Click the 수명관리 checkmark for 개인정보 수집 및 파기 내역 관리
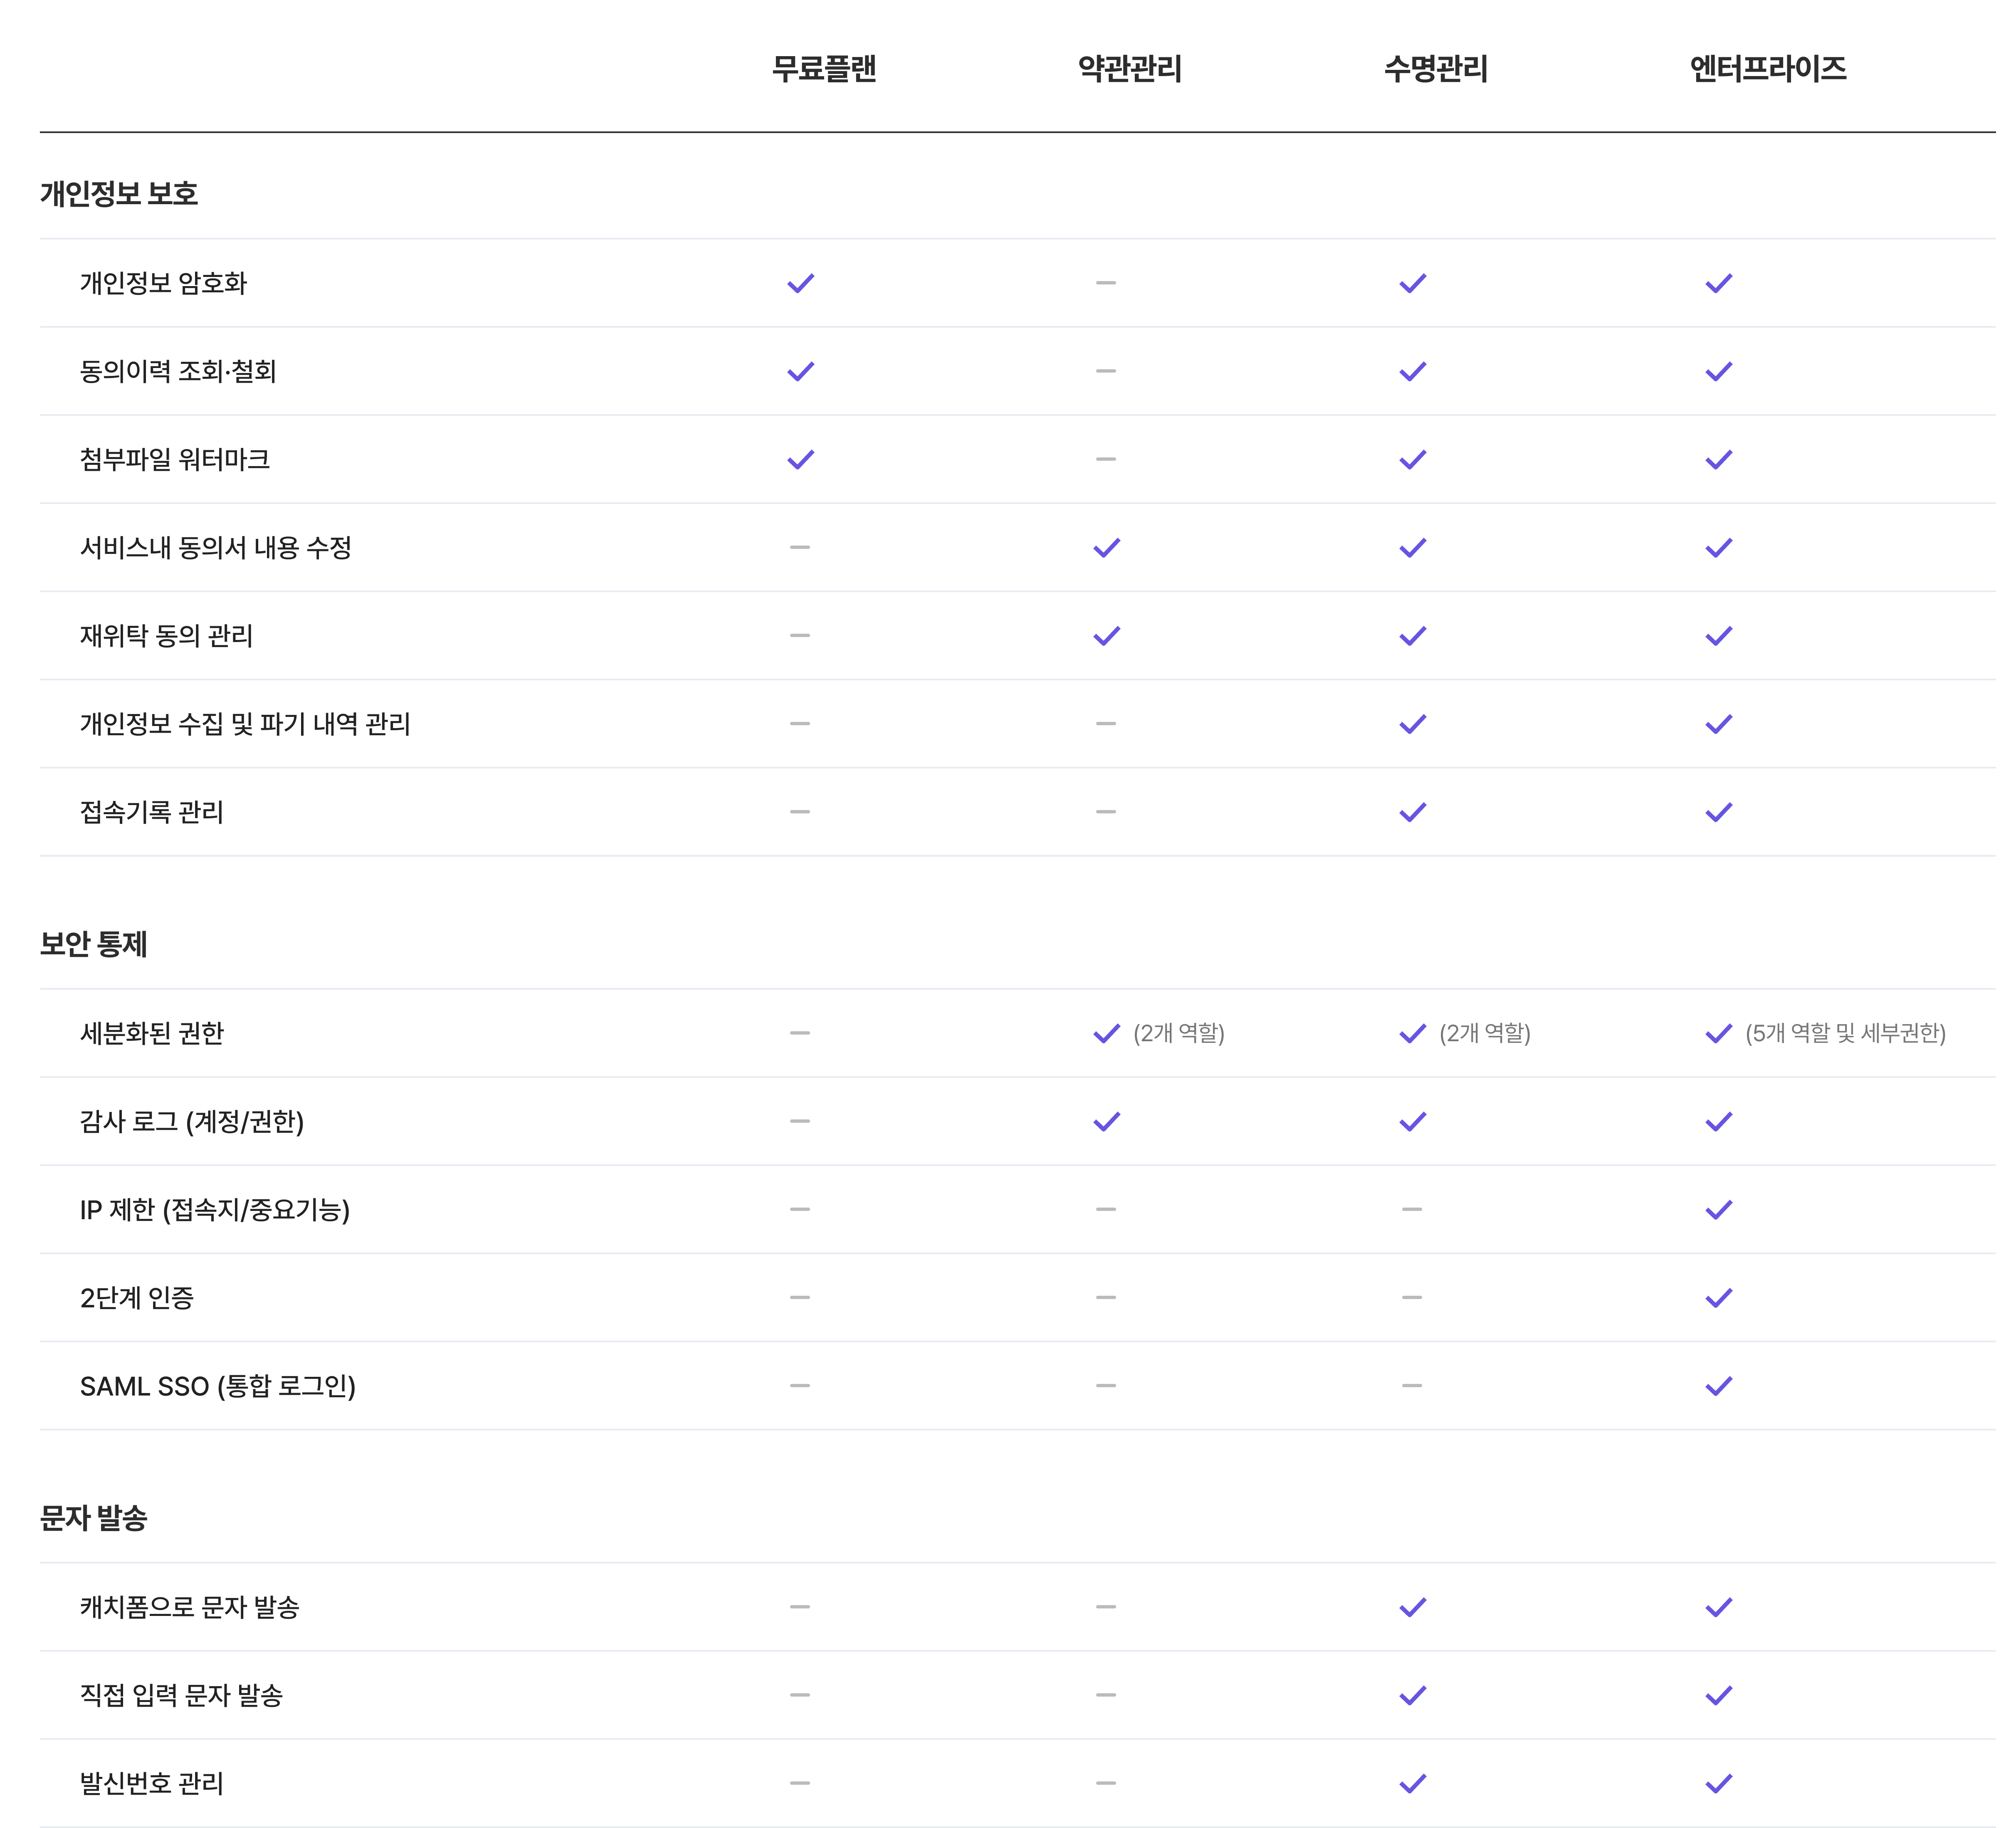Screen dimensions: 2016x1828 1412,723
